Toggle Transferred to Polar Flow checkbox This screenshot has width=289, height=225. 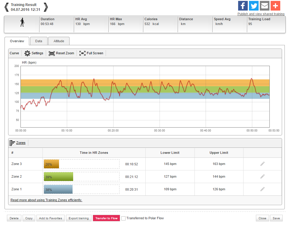123,218
